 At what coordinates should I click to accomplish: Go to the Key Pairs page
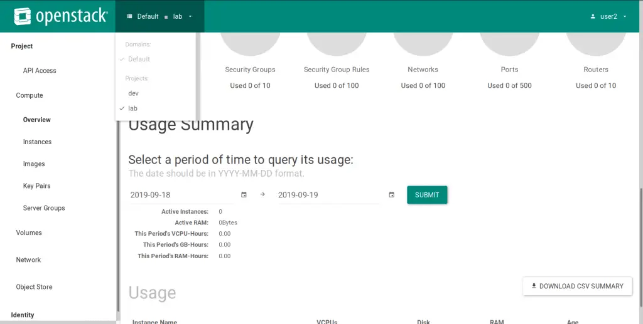coord(36,186)
